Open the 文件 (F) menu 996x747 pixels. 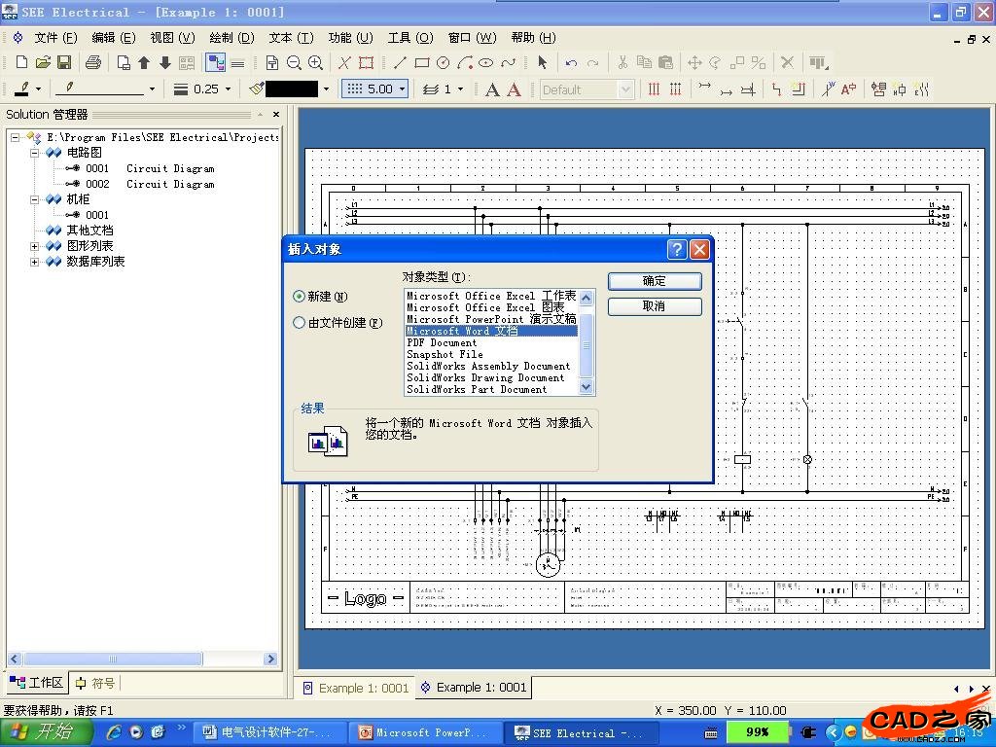(x=55, y=38)
